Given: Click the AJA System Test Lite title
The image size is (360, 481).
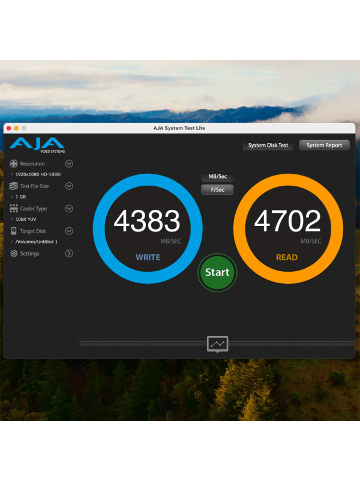Looking at the screenshot, I should [179, 128].
